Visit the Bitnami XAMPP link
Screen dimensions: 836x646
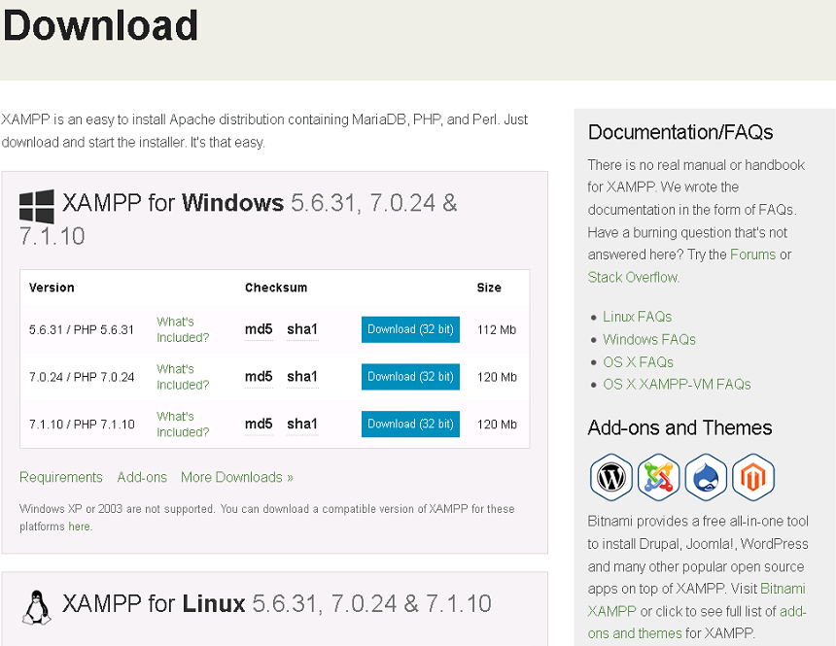coord(696,599)
